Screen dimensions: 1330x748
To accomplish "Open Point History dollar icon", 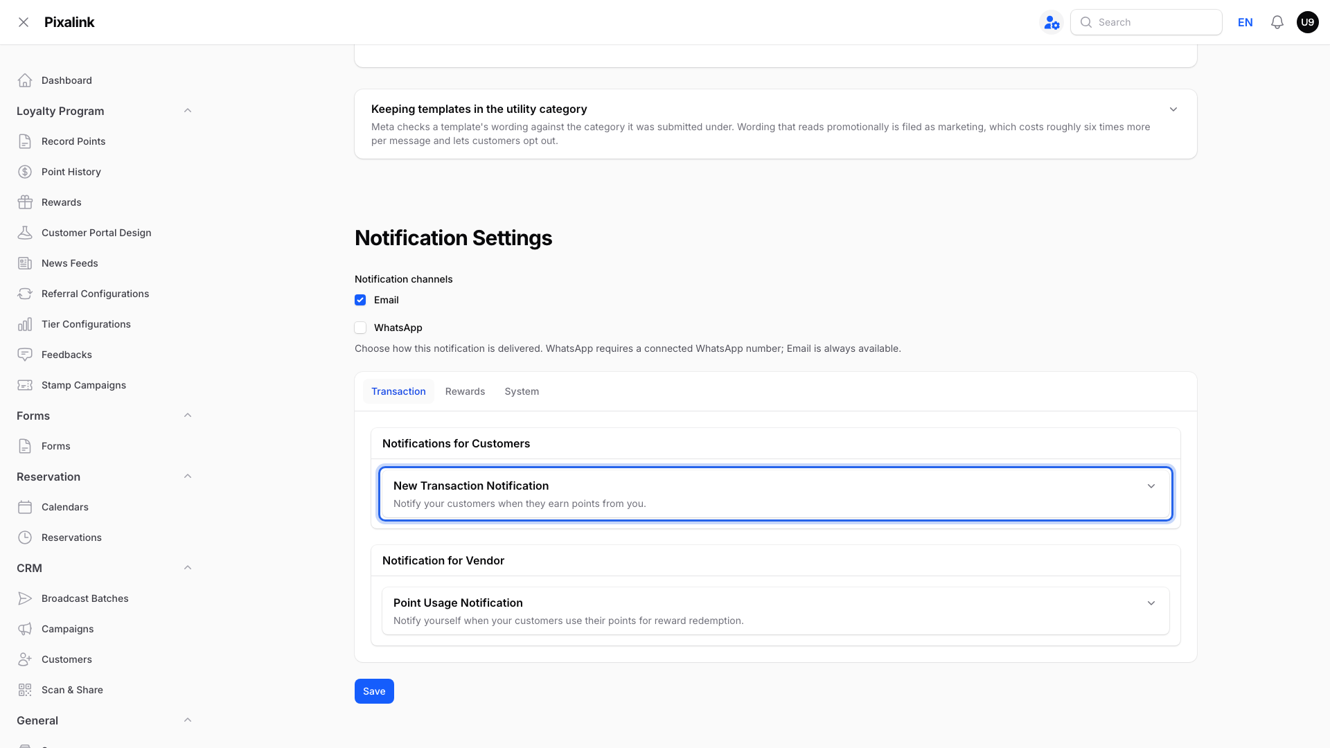I will coord(25,172).
